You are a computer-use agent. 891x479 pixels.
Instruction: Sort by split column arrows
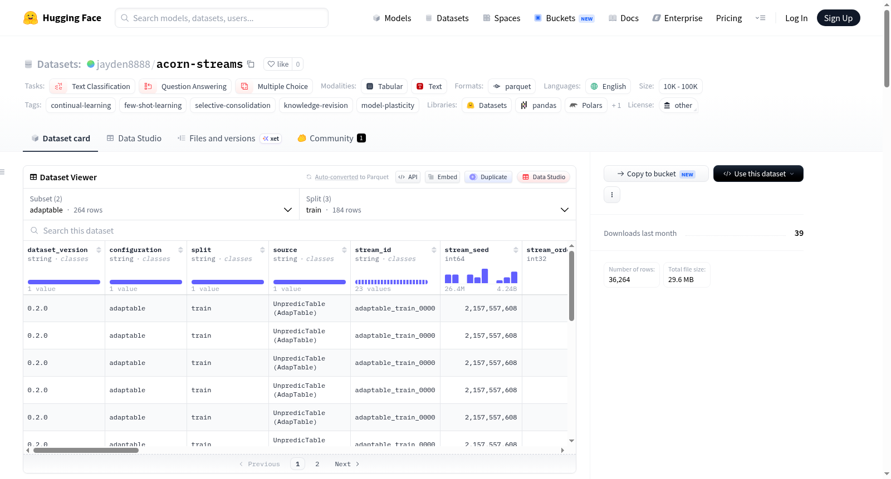point(262,250)
